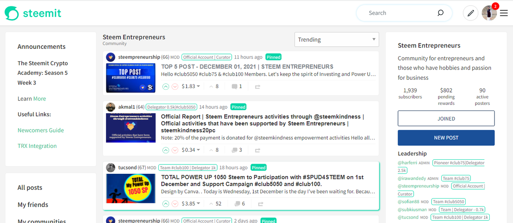Expand $3.85 payout details dropdown
Image resolution: width=513 pixels, height=223 pixels.
pyautogui.click(x=191, y=204)
